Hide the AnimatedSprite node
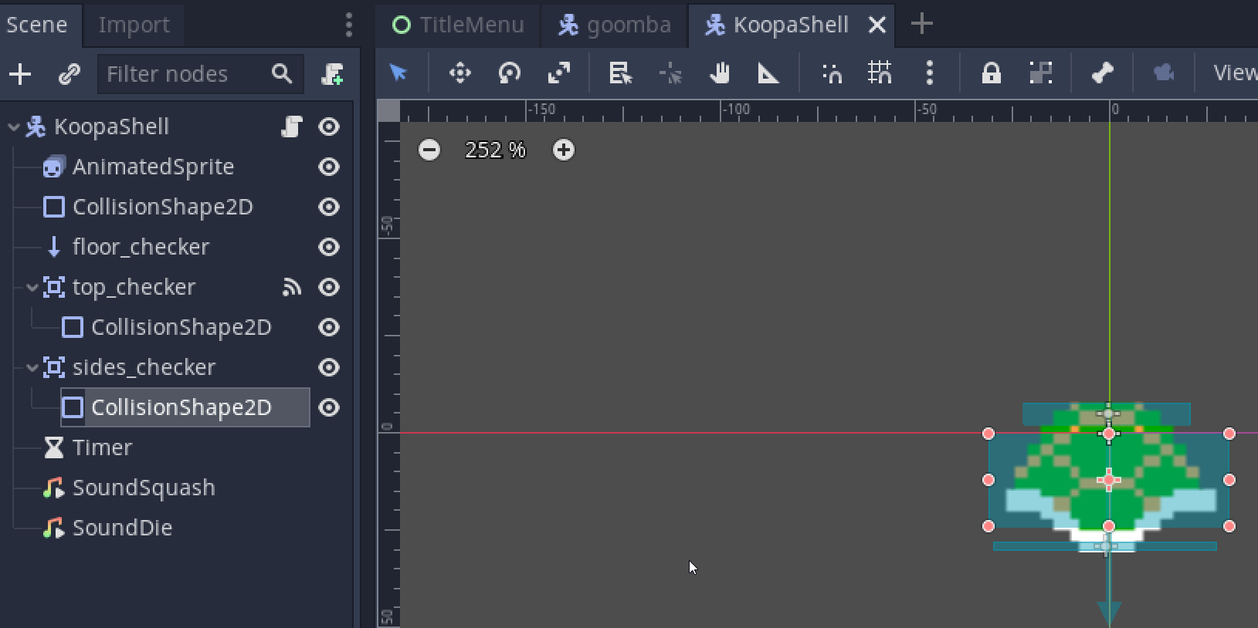Image resolution: width=1258 pixels, height=628 pixels. 329,167
